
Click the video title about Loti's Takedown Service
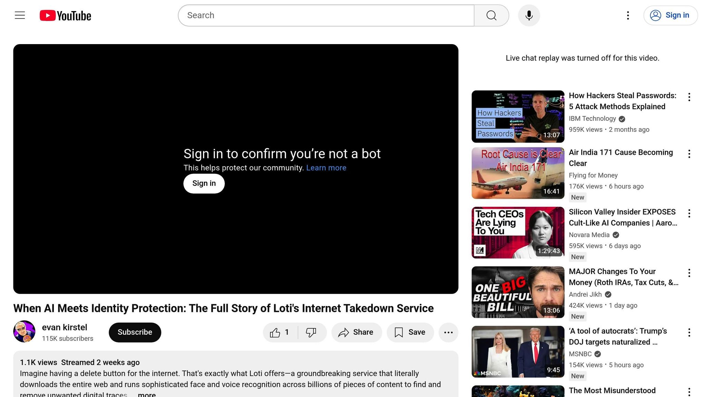[223, 308]
